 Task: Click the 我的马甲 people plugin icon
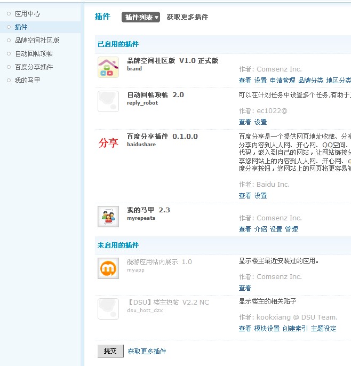(108, 217)
